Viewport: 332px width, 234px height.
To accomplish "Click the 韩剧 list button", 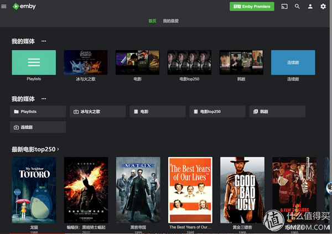I will (x=277, y=111).
